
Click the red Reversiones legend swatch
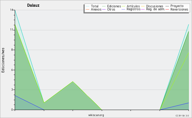pyautogui.click(x=167, y=9)
